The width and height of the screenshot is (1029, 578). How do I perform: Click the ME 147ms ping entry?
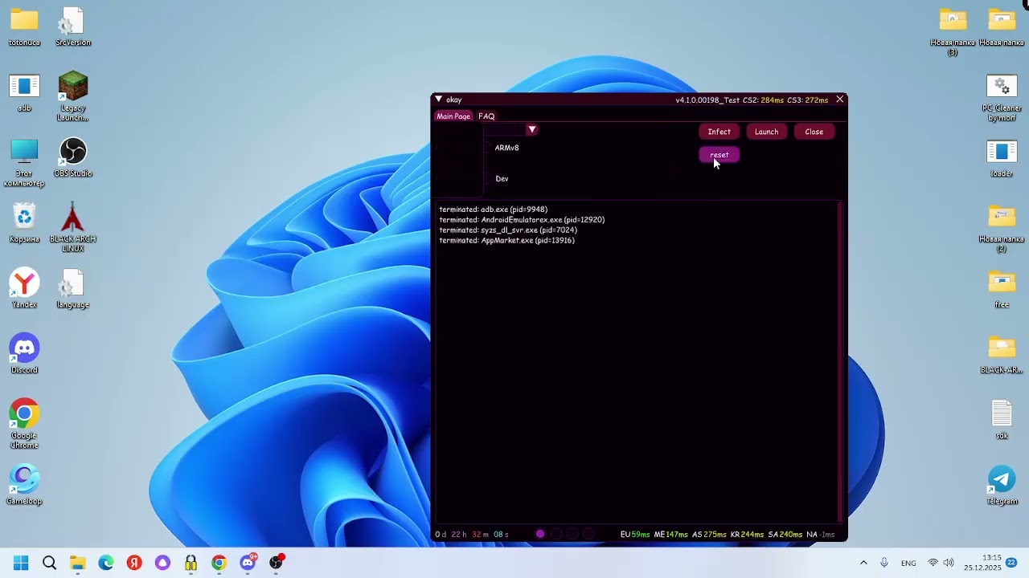coord(671,535)
